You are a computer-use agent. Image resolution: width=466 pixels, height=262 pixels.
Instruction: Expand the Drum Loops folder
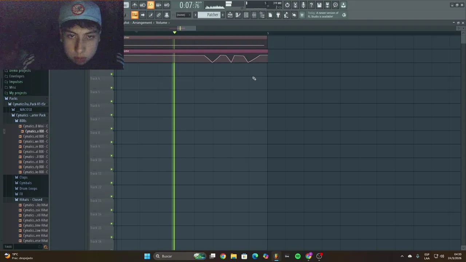coord(28,188)
